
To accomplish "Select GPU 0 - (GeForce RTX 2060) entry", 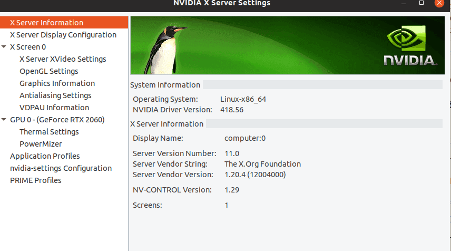I will pos(57,120).
